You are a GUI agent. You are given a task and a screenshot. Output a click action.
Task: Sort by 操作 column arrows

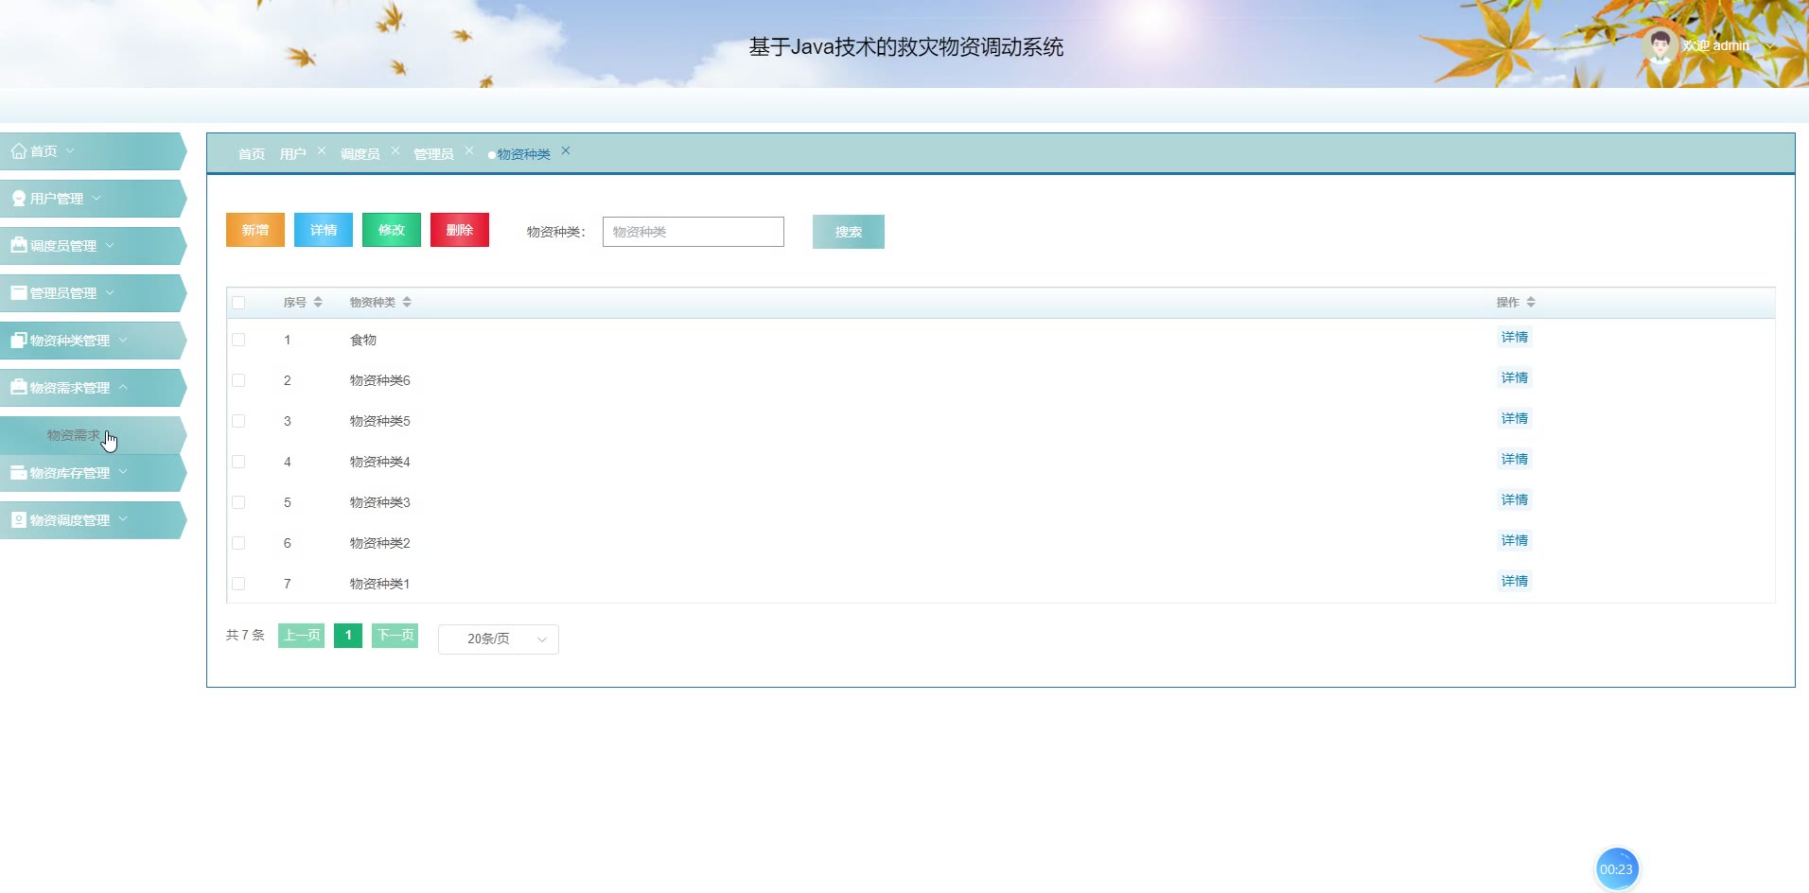pyautogui.click(x=1531, y=302)
